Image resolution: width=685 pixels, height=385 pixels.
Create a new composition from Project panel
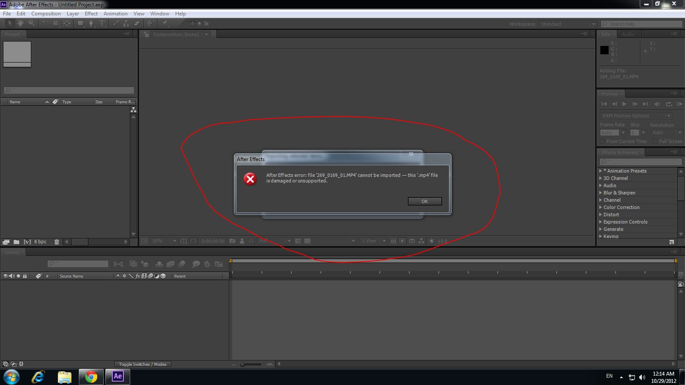tap(27, 242)
